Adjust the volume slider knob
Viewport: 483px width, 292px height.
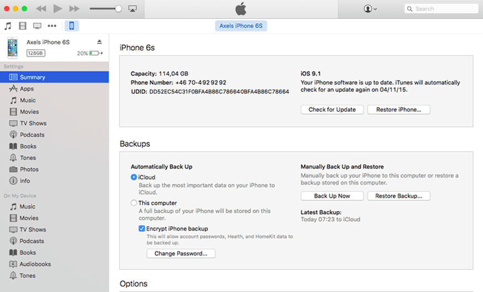(118, 9)
